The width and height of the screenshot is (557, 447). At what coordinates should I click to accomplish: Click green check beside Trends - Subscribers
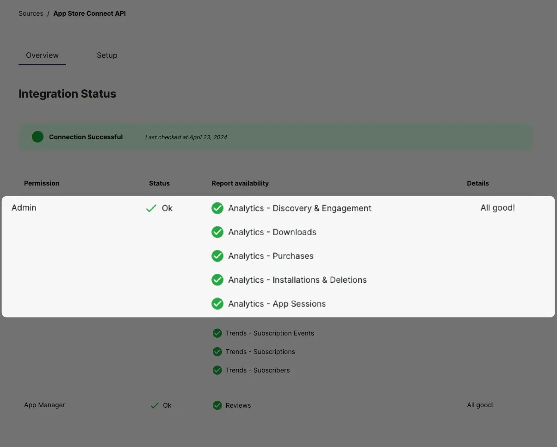(217, 370)
